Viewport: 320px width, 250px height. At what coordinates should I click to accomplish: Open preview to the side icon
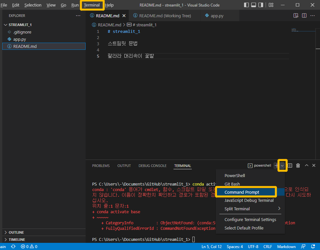296,16
